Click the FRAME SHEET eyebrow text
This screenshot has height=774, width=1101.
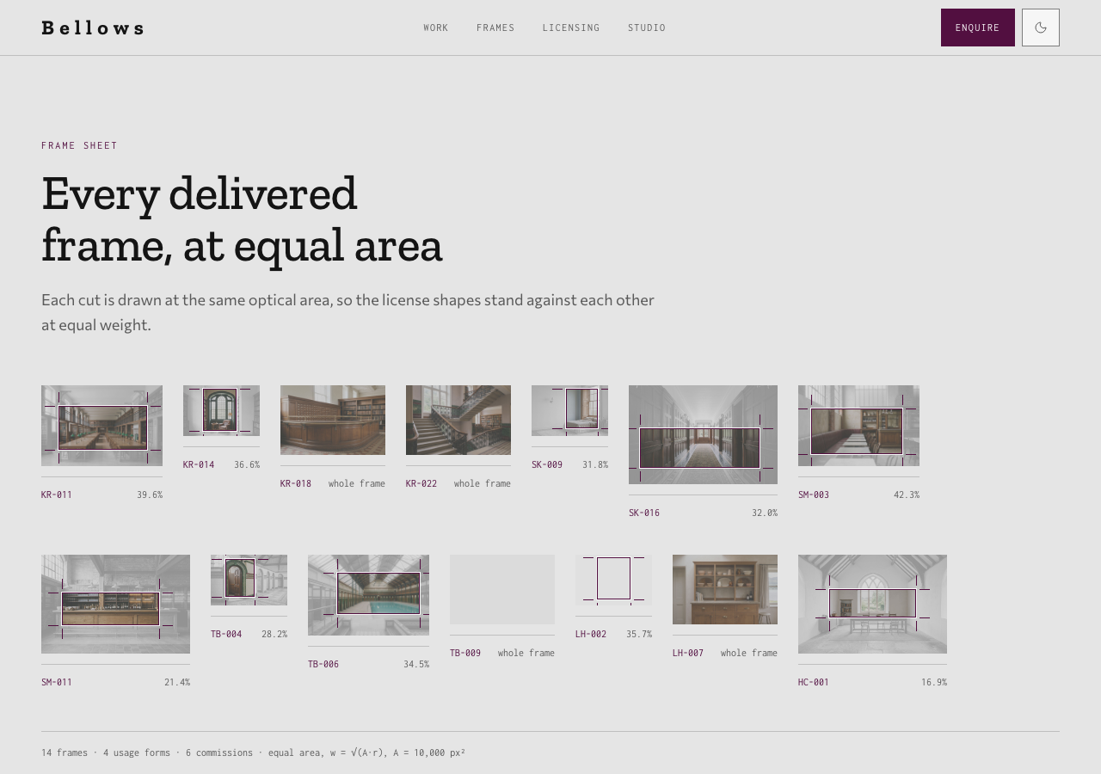[x=79, y=145]
